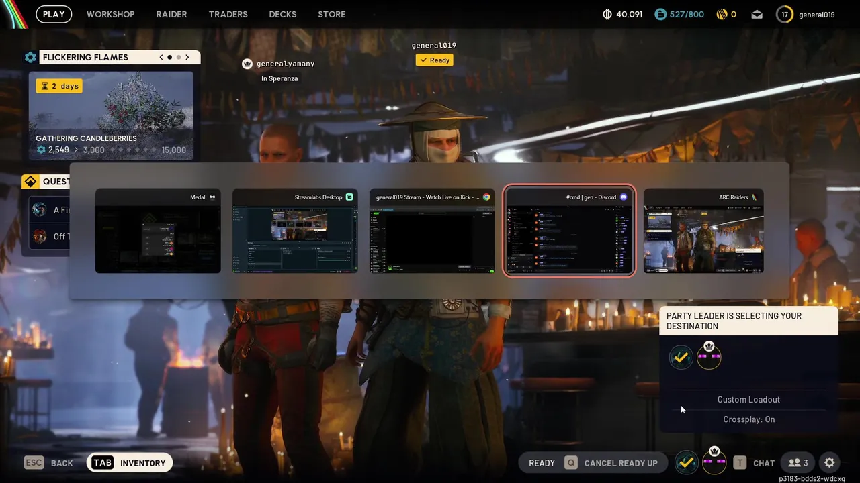Go to the TRADERS tab
860x483 pixels.
point(228,14)
